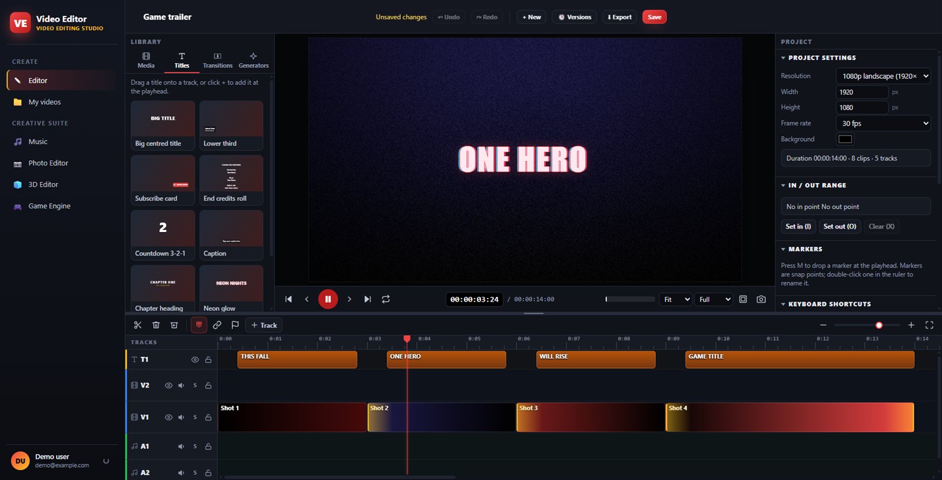Screen dimensions: 942x480
Task: Hide the T1 track using eye icon
Action: tap(195, 360)
